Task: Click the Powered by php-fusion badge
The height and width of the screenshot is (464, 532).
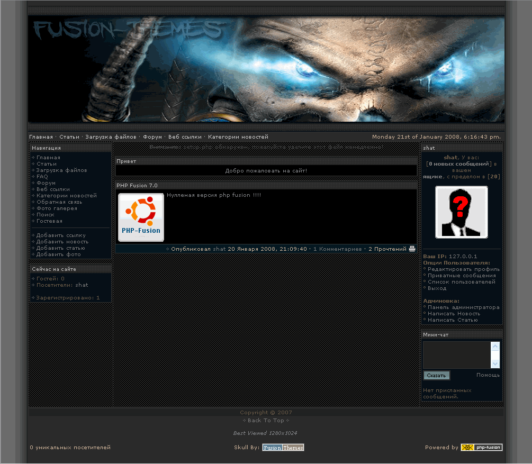Action: [x=481, y=448]
